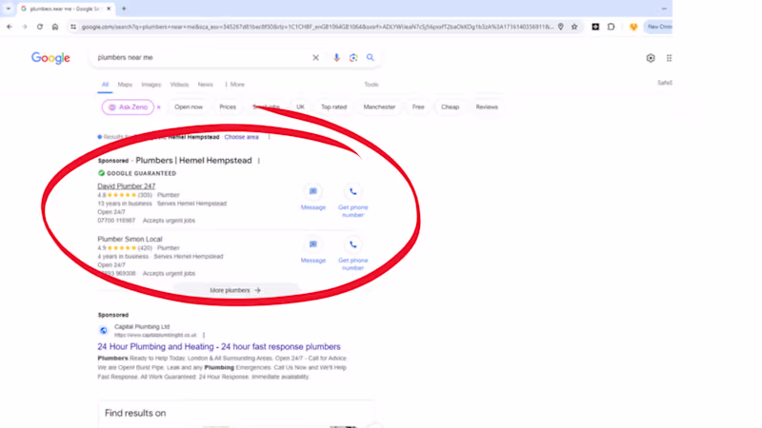Go to the Google logo homepage

point(50,58)
